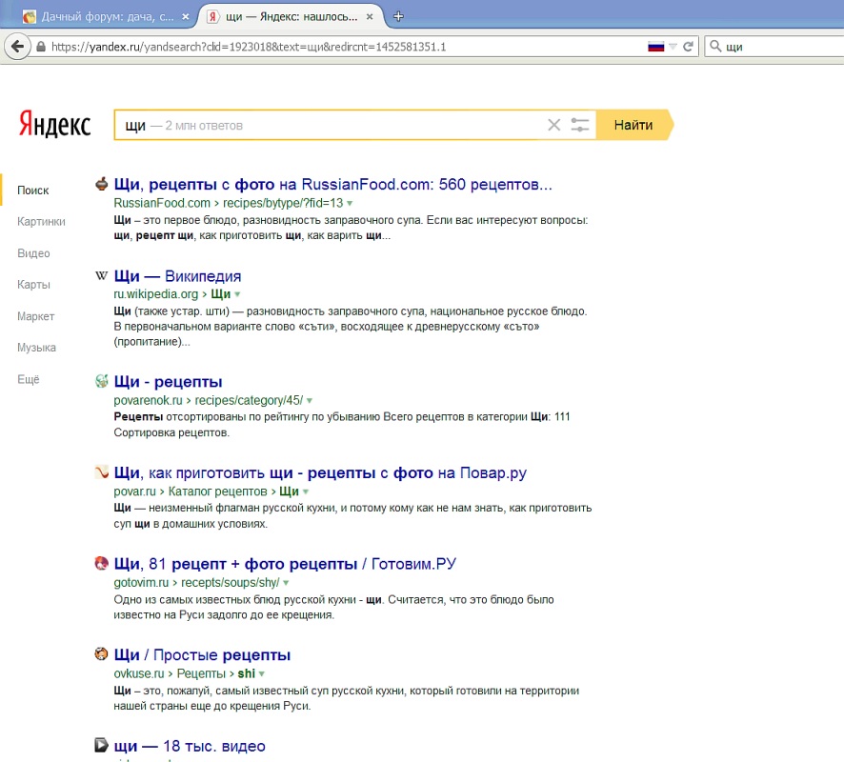Open Щи, 81 рецепт Готовим.РУ result
Screen dimensions: 844x762
coord(285,564)
